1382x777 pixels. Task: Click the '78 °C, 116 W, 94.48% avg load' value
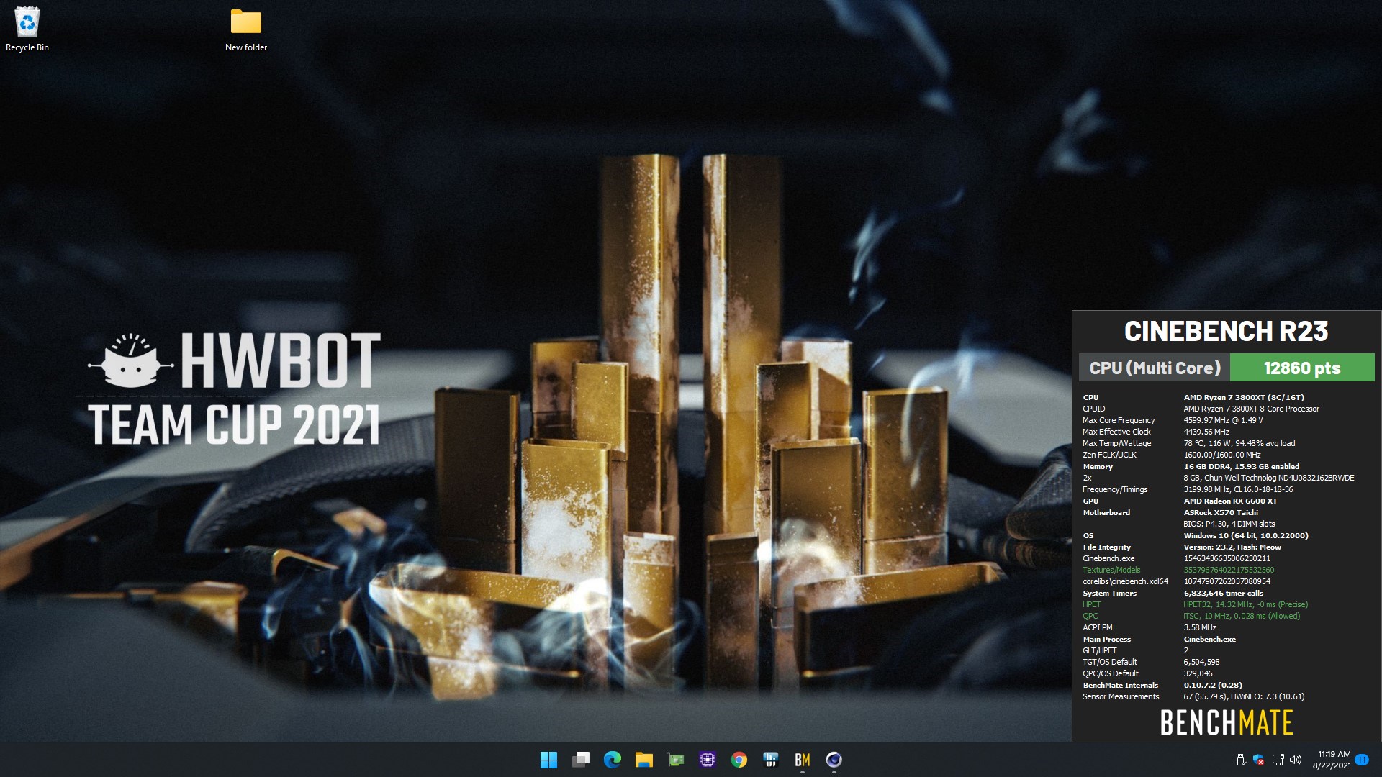coord(1239,443)
